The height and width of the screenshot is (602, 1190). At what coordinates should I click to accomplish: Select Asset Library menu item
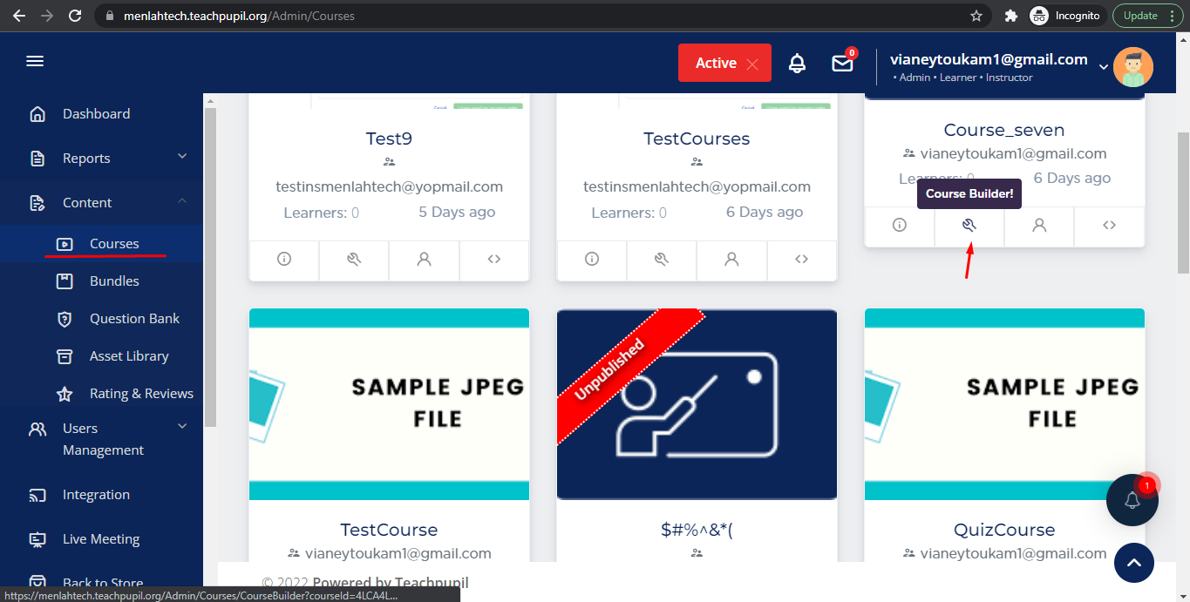pos(129,356)
